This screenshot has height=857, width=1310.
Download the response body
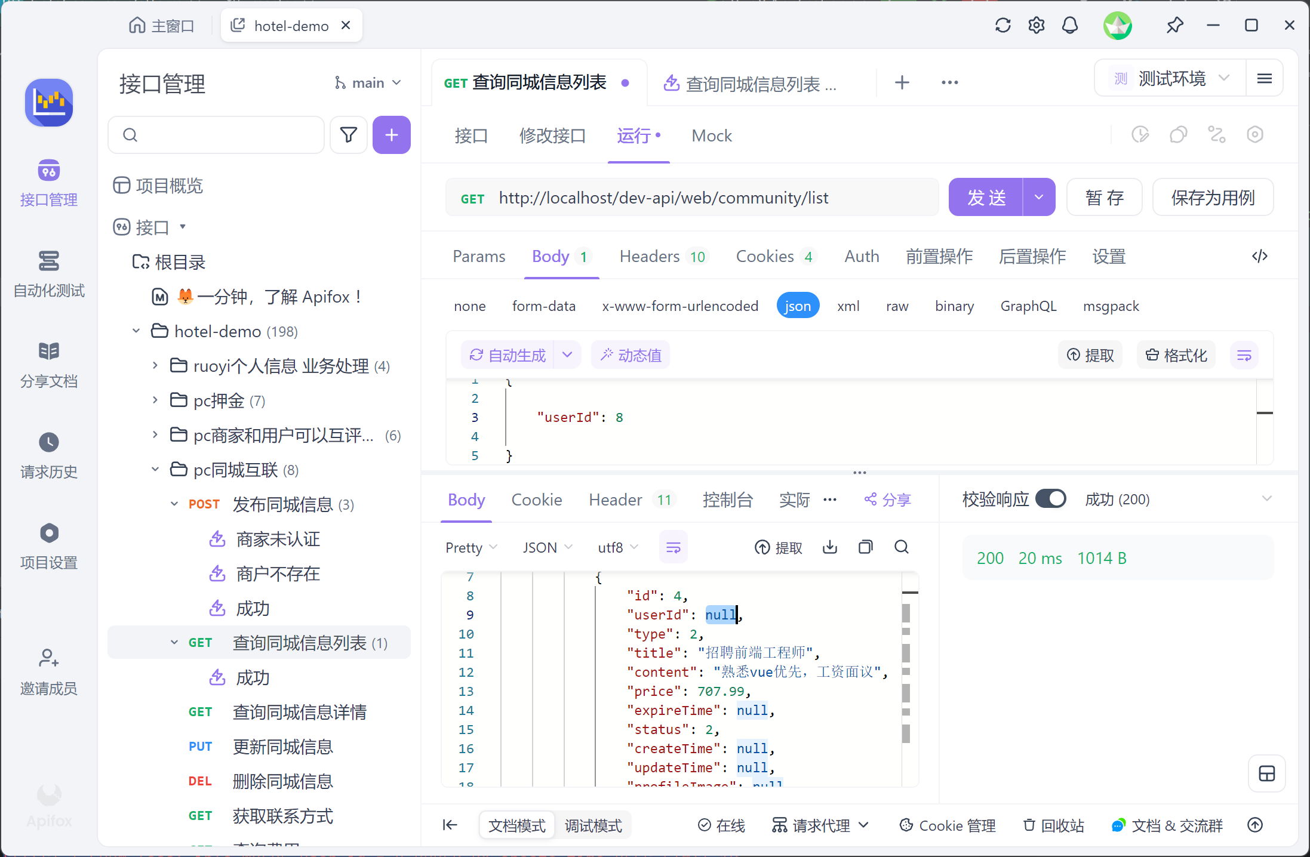pos(829,547)
